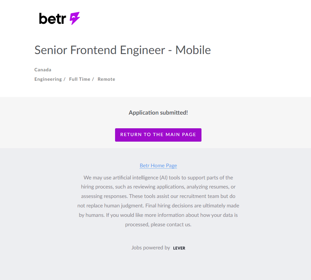311x280 pixels.
Task: Select the Engineering department label
Action: (x=48, y=79)
